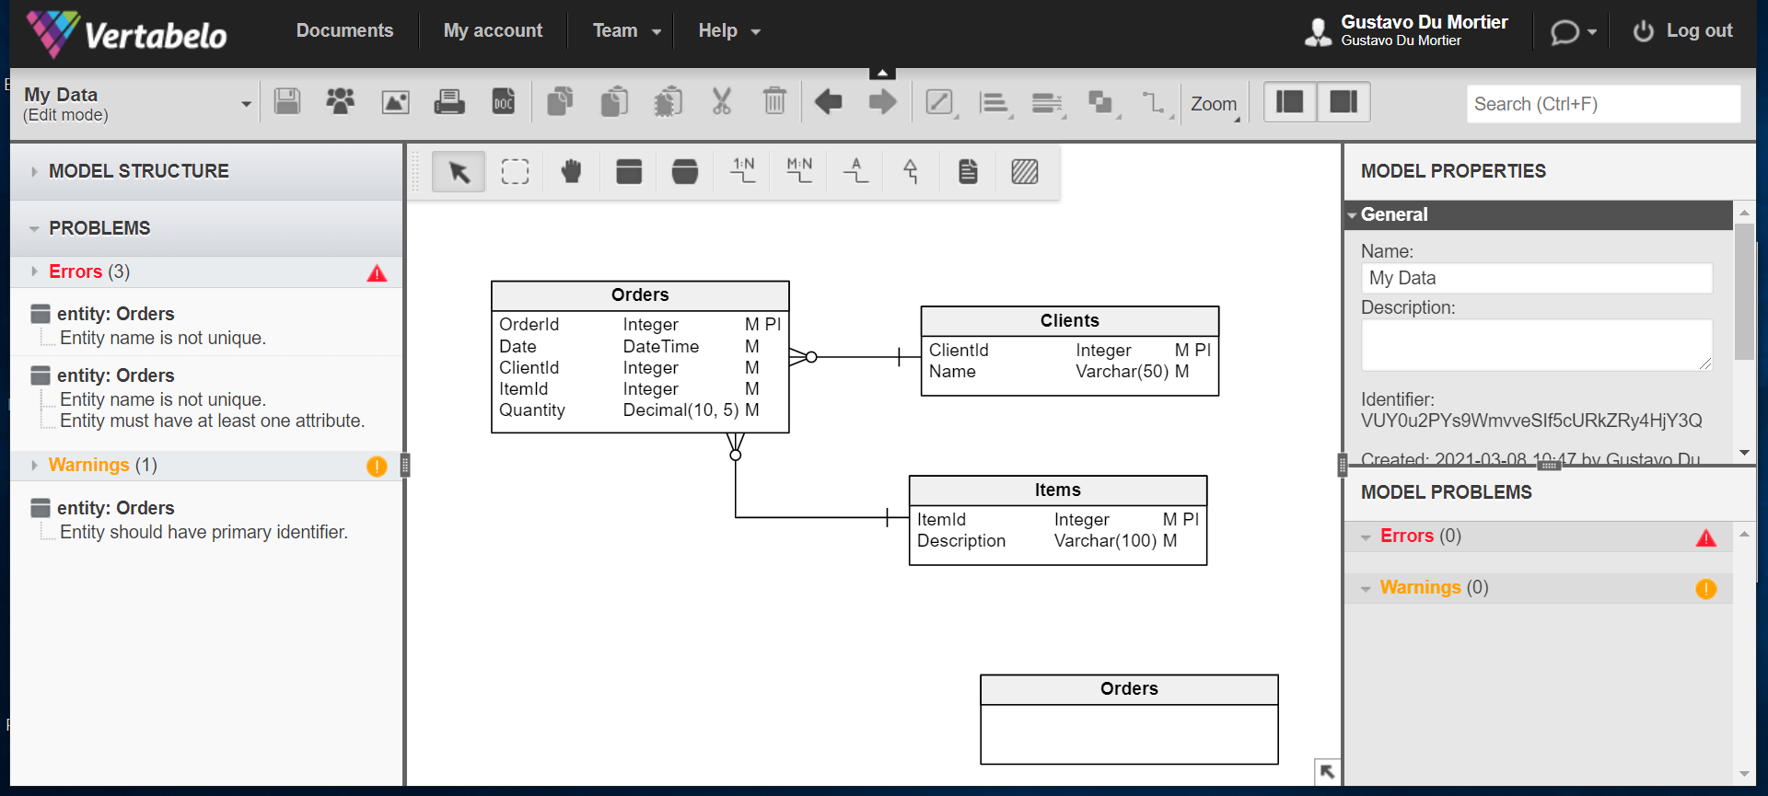Toggle the right panel visibility
The image size is (1768, 796).
(x=1343, y=101)
